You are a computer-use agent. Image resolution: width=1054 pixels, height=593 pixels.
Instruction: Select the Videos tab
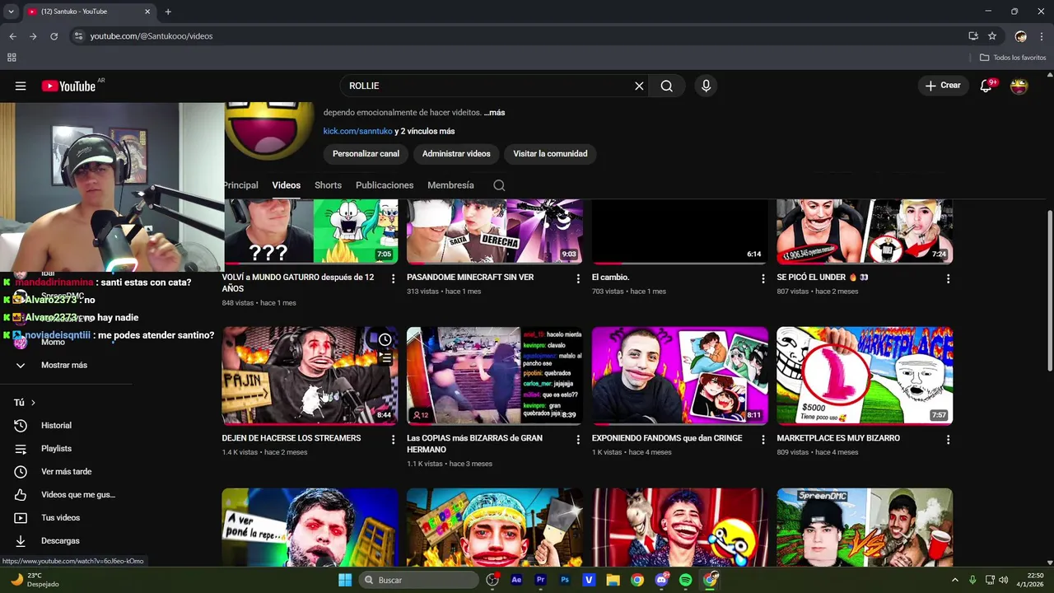click(287, 185)
